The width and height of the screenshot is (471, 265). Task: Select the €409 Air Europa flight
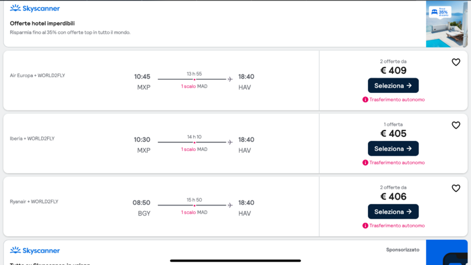(x=393, y=85)
